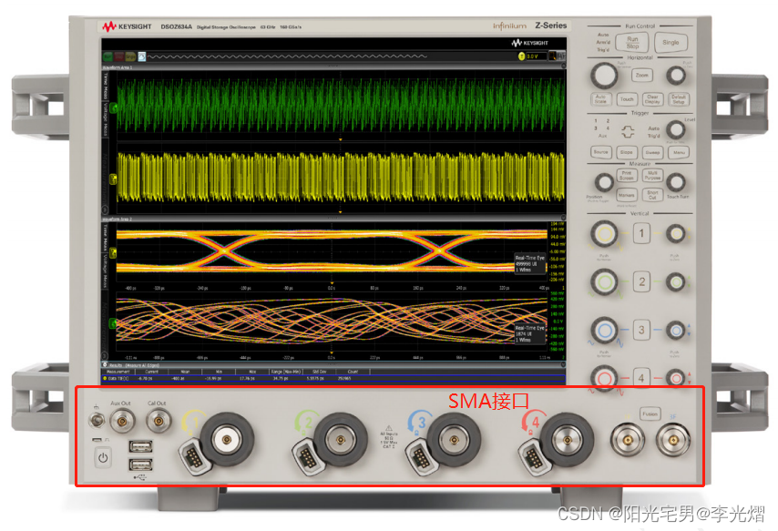Viewport: 778px width, 531px height.
Task: Click the Touch Turn knob
Action: (676, 182)
